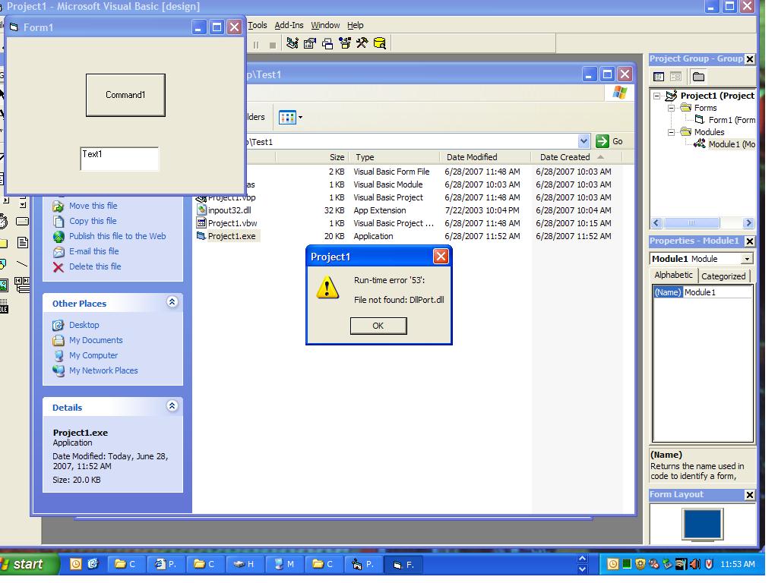Click OK in the run-time error dialog

coord(378,326)
